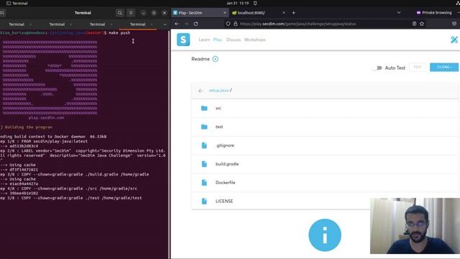Click the .gitignore file icon
460x259 pixels.
click(204, 145)
